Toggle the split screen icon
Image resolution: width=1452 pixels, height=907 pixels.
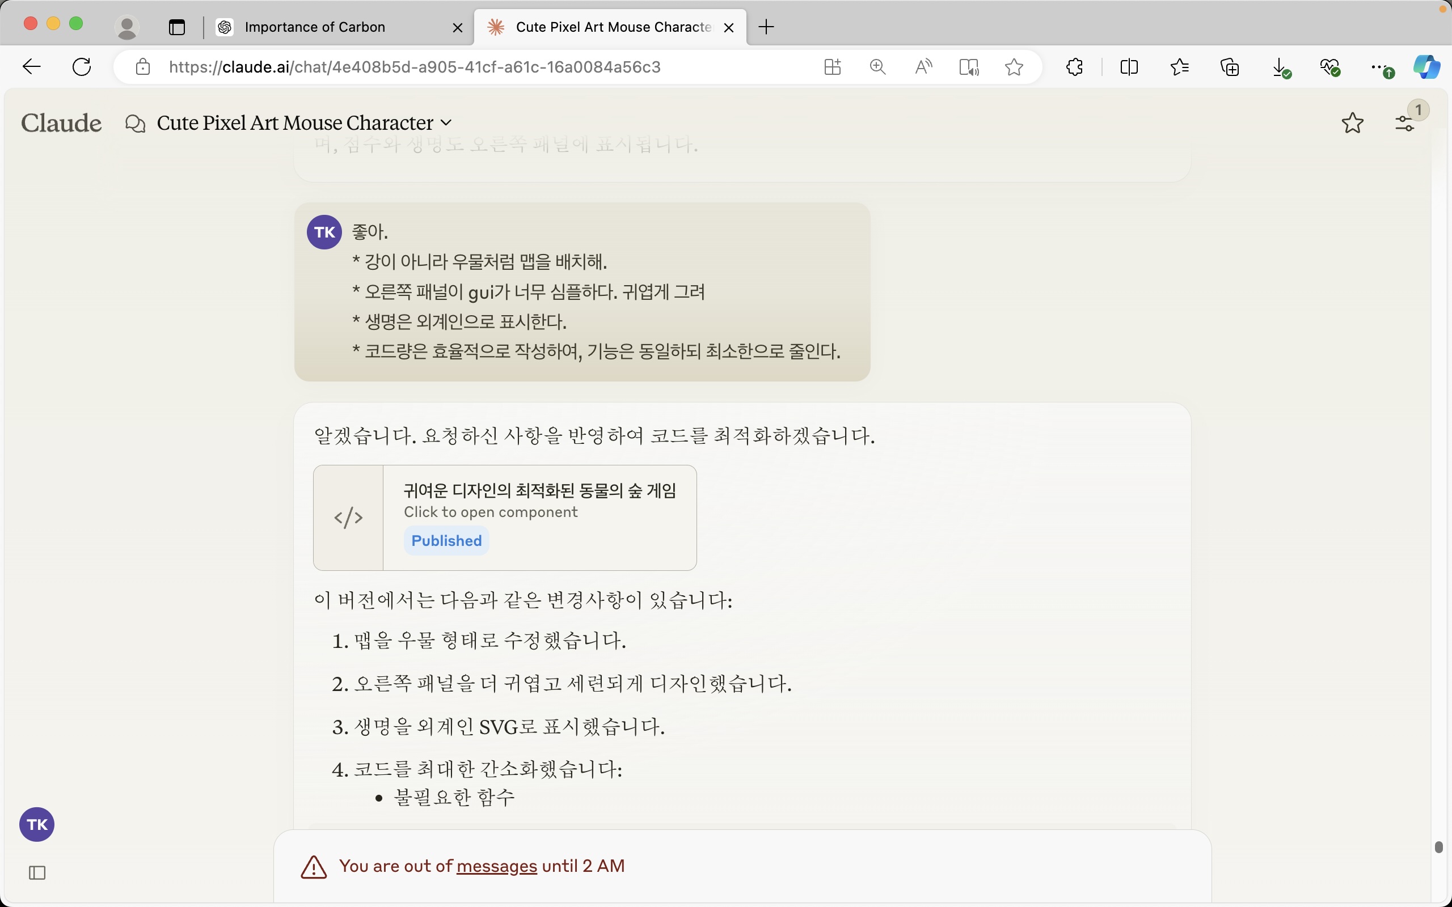tap(1129, 66)
